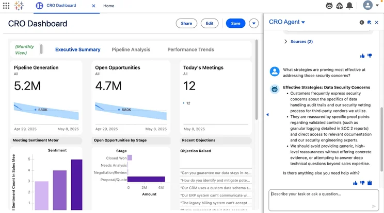384x213 pixels.
Task: Select the CRO Dashboard tab
Action: [x=61, y=5]
